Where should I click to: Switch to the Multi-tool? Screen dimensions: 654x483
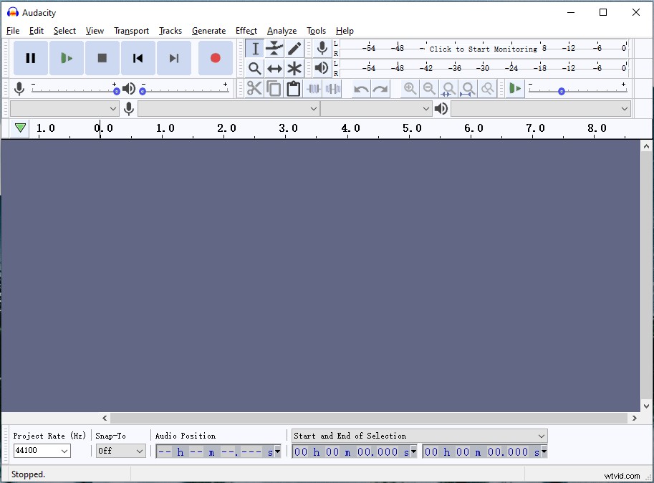(x=294, y=68)
